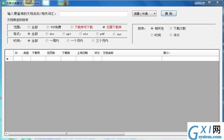Click the ID column header
The height and width of the screenshot is (140, 224).
pyautogui.click(x=18, y=53)
